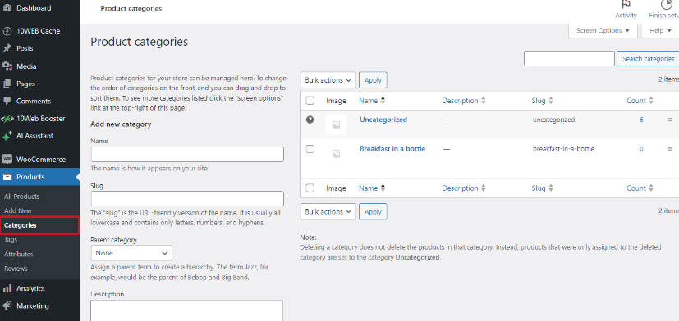Click help question mark beside Uncategorized
Screen dimensions: 679x321
tap(310, 120)
